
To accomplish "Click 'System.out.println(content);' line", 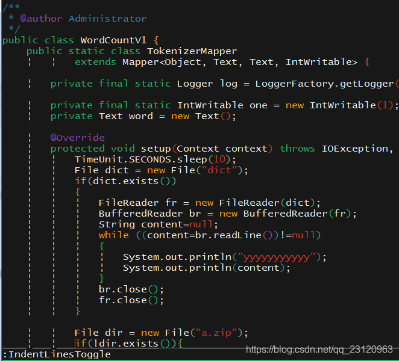I will pyautogui.click(x=207, y=268).
